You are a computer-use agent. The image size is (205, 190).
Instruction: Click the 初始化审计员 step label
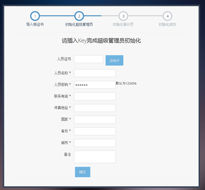(123, 24)
